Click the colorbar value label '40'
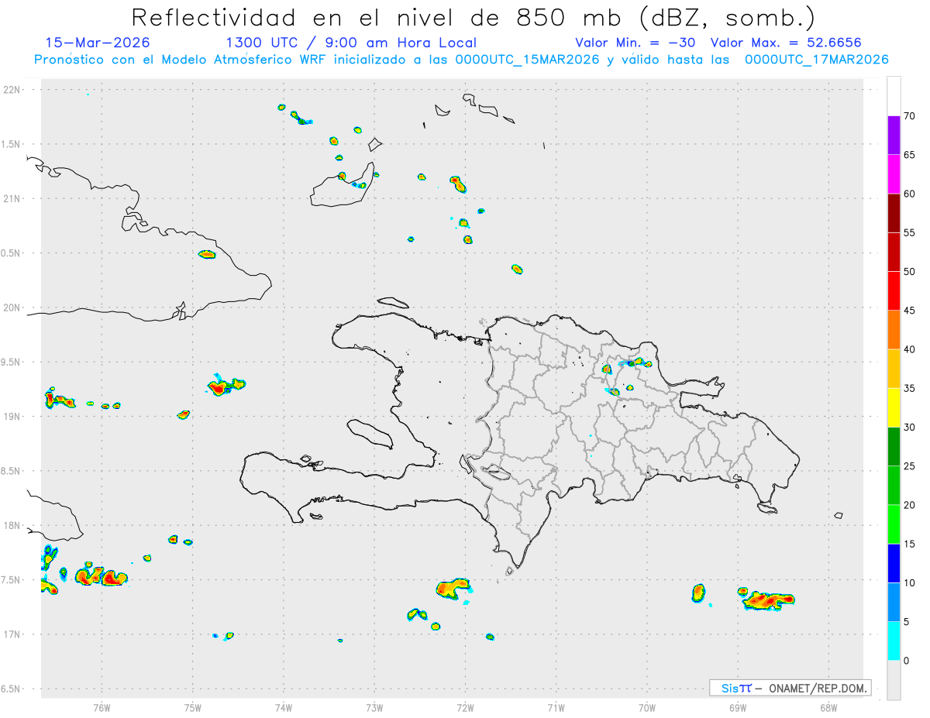 pyautogui.click(x=910, y=349)
